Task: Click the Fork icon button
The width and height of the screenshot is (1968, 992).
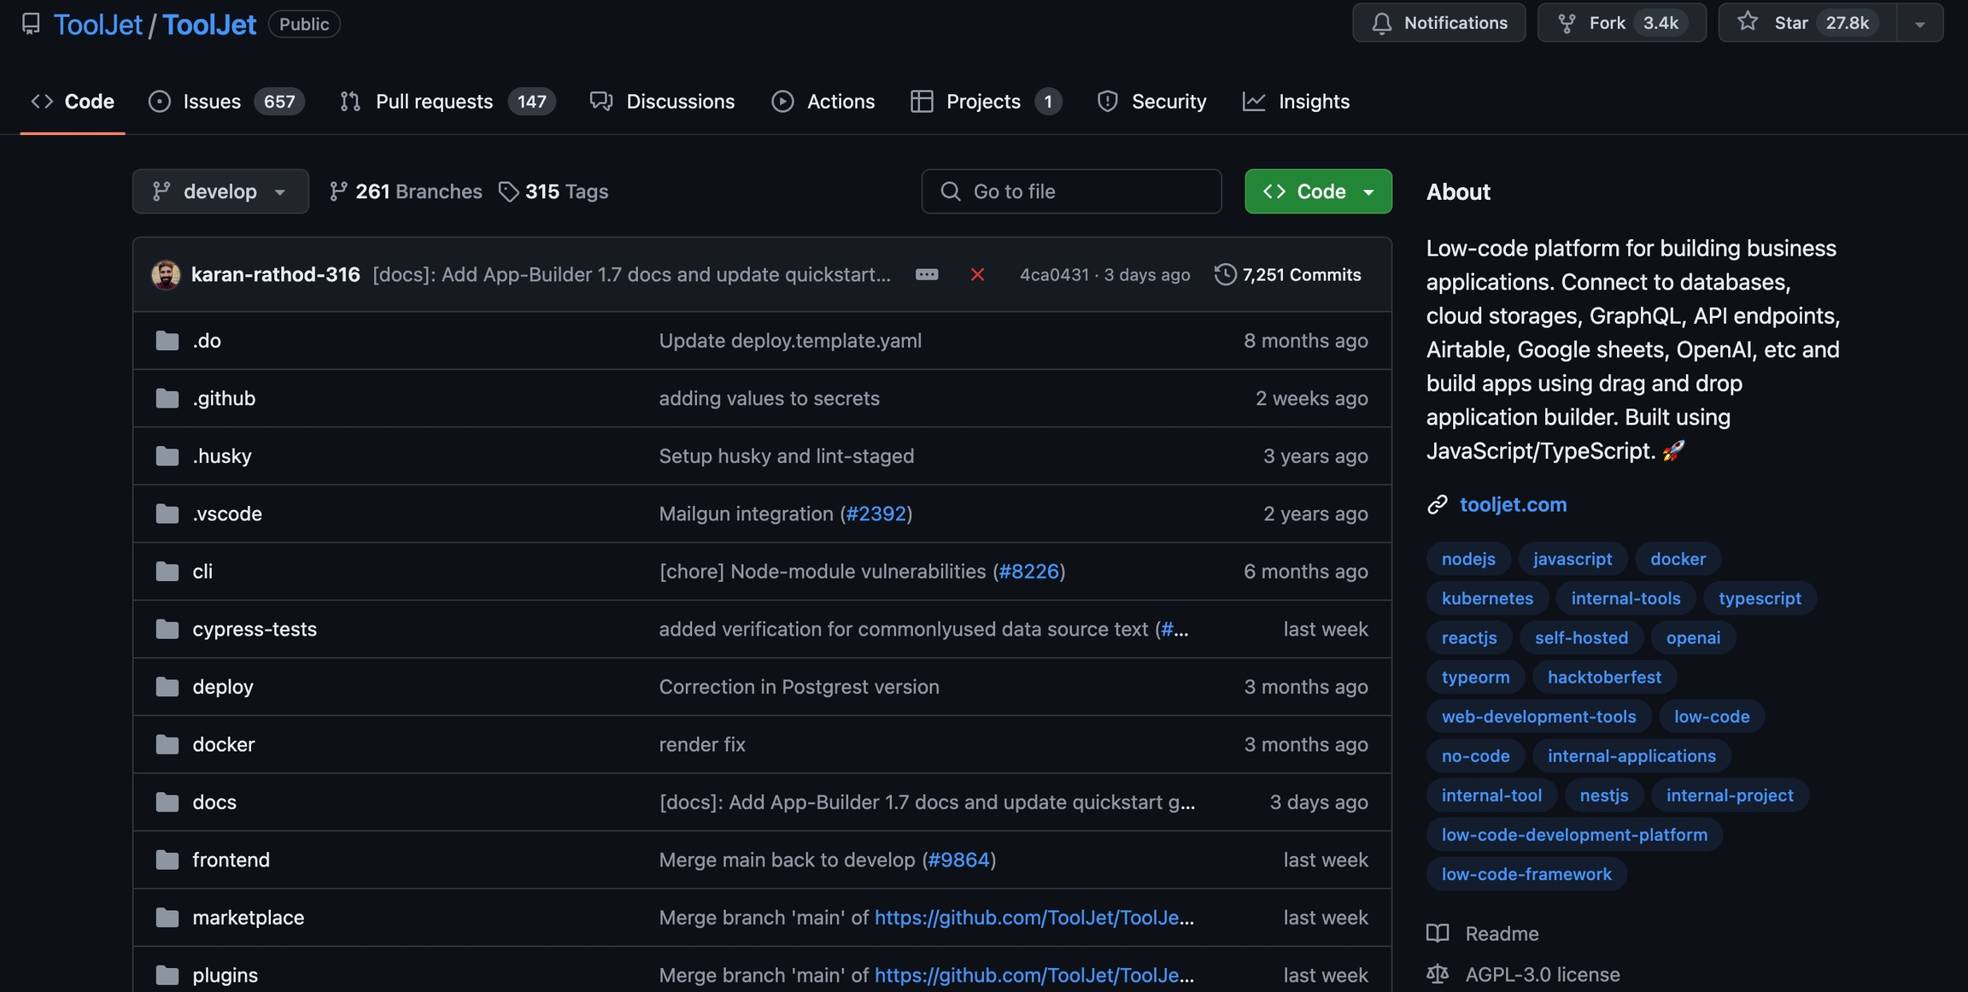Action: point(1567,23)
